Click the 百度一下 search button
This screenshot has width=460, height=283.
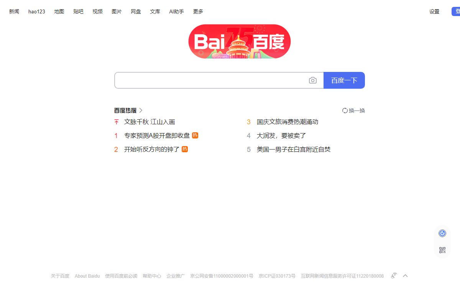344,80
